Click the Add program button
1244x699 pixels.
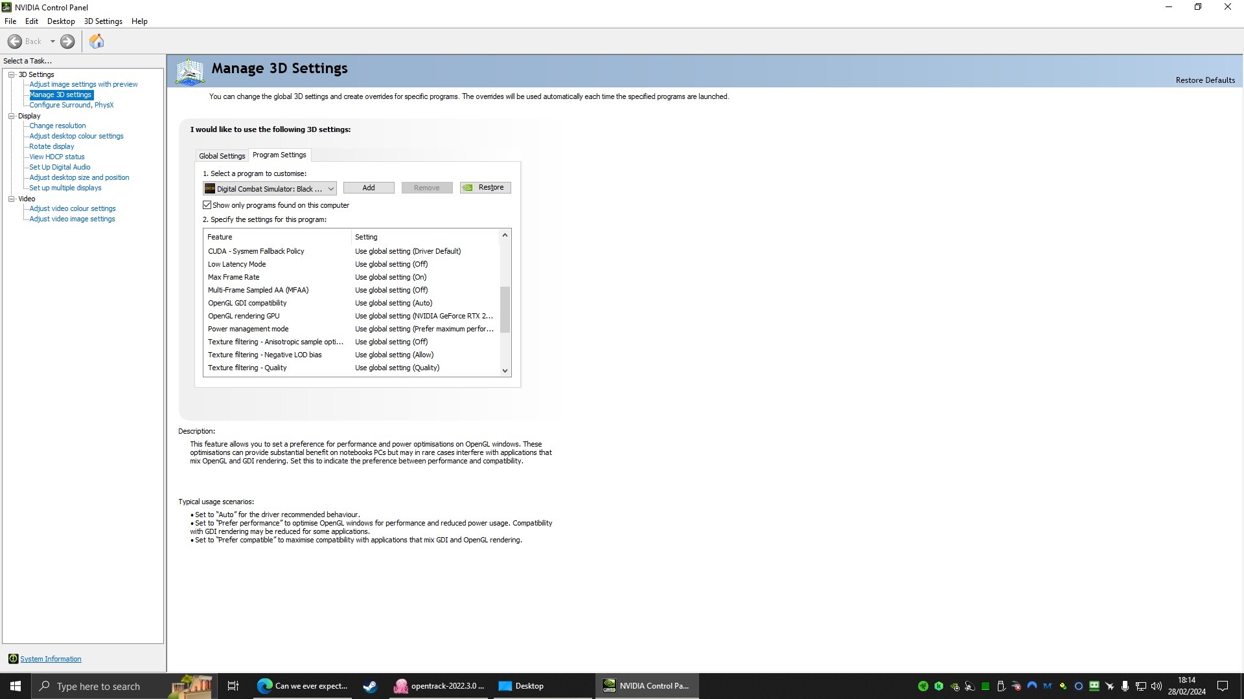tap(369, 188)
